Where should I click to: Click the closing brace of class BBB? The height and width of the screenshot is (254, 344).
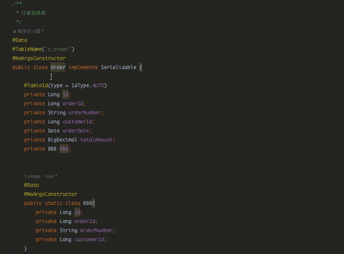point(25,248)
